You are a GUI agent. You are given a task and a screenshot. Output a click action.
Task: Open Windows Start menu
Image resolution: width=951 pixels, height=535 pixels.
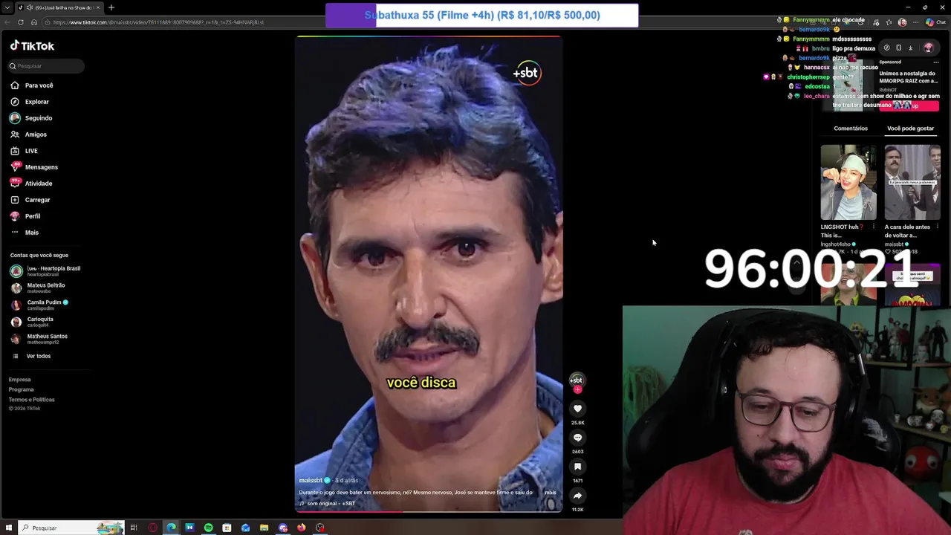coord(9,528)
